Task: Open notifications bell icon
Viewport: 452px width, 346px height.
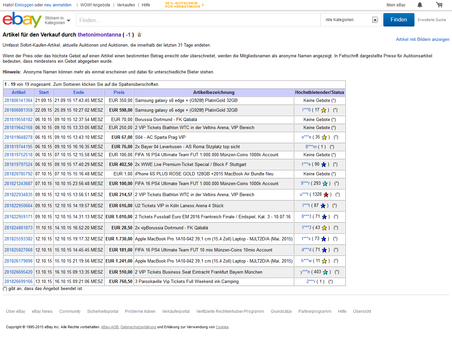Action: (420, 5)
